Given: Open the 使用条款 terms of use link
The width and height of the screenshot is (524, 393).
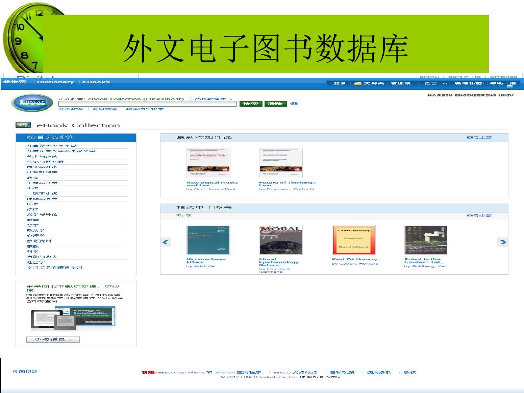Looking at the screenshot, I should tap(379, 372).
